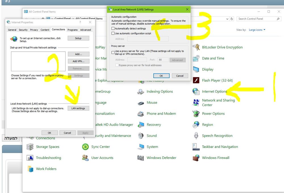Screen dimensions: 284x193
Task: Switch to the Advanced tab in Internet Properties
Action: coord(85,30)
